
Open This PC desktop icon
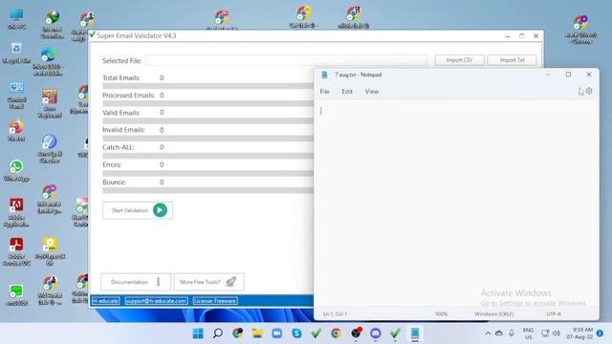pyautogui.click(x=16, y=19)
